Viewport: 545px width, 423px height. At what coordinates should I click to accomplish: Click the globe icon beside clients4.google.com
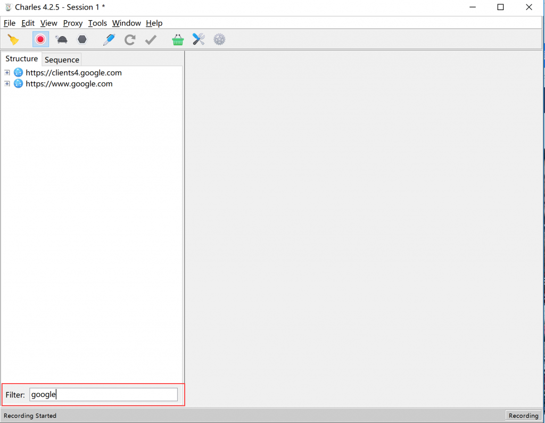[18, 73]
